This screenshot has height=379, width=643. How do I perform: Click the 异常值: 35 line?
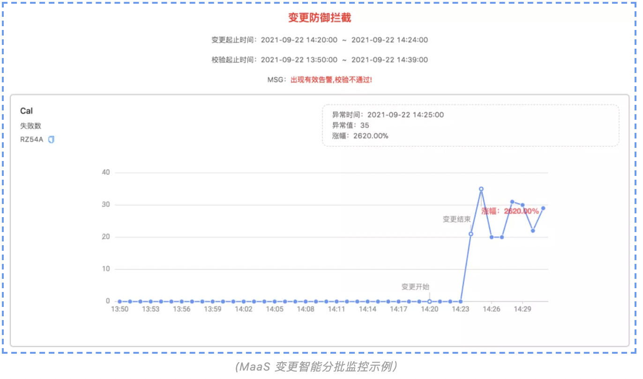pos(351,125)
